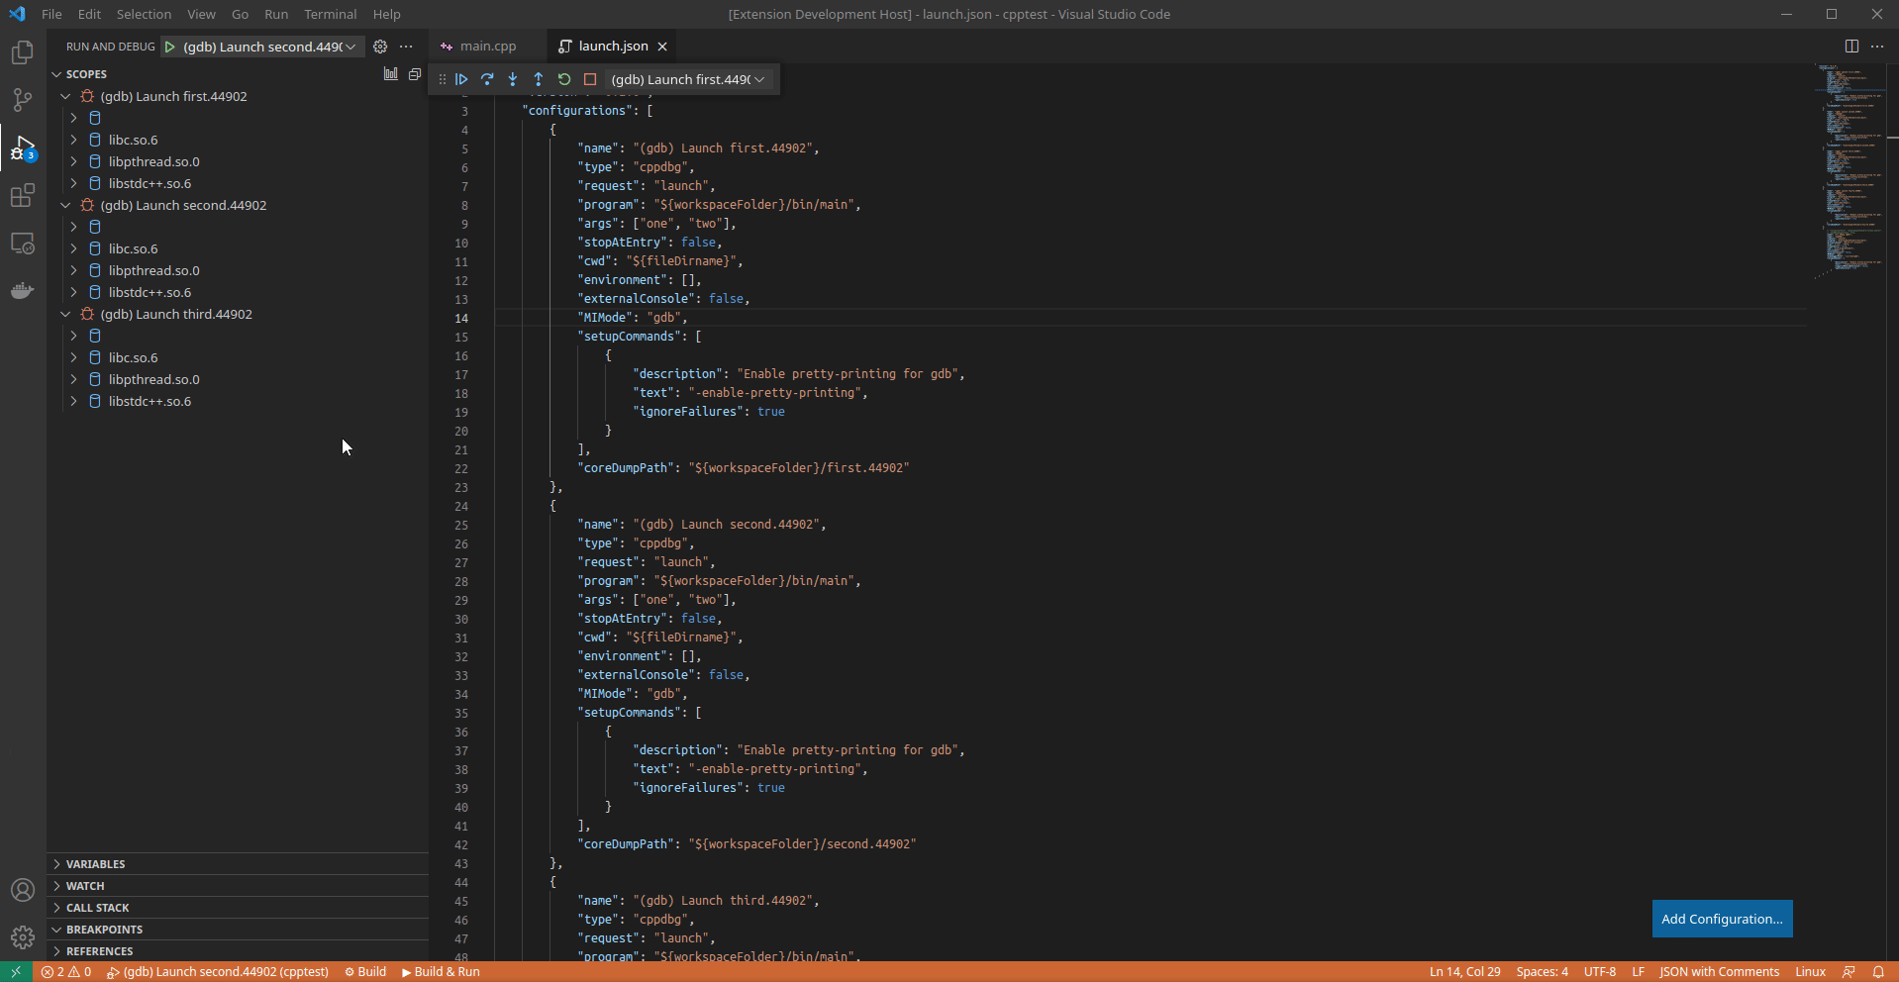
Task: Expand libc.so.6 under Launch first
Action: (73, 140)
